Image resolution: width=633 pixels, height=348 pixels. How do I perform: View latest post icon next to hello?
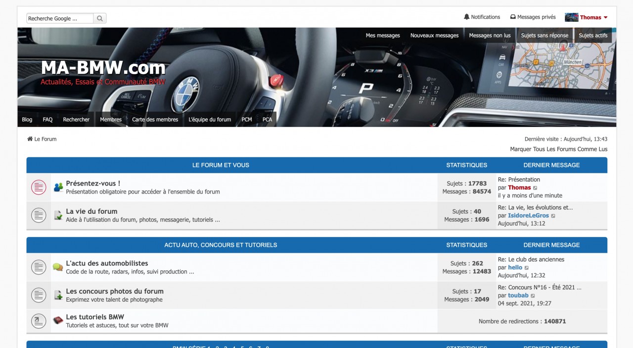pyautogui.click(x=527, y=268)
